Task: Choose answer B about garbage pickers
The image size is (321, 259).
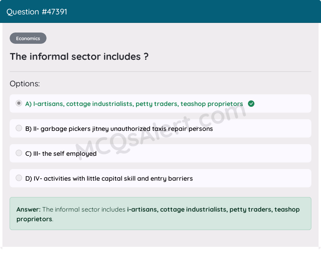Action: pos(119,128)
